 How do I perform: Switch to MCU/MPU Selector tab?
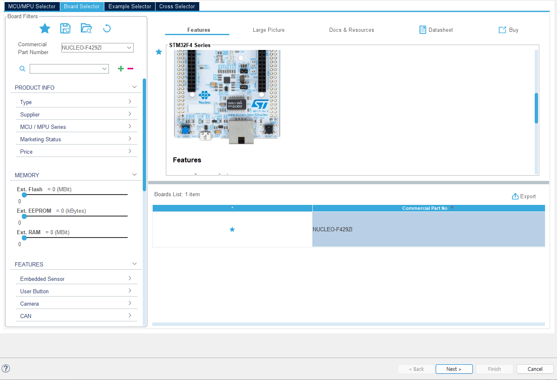[32, 6]
